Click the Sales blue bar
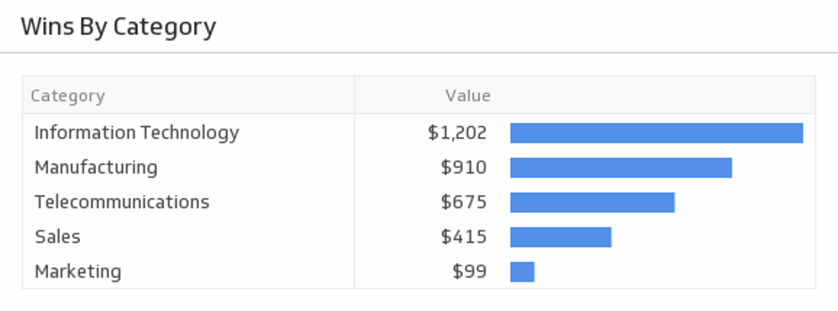Image resolution: width=838 pixels, height=311 pixels. coord(560,237)
